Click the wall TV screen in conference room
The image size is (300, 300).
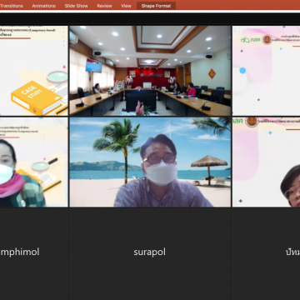pos(93,66)
